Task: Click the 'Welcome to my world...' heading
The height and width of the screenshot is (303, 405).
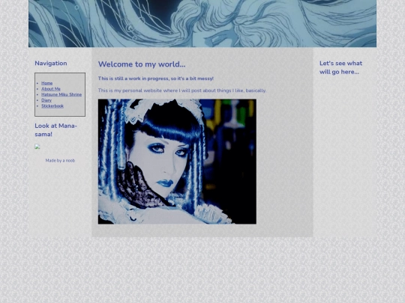Action: point(142,64)
